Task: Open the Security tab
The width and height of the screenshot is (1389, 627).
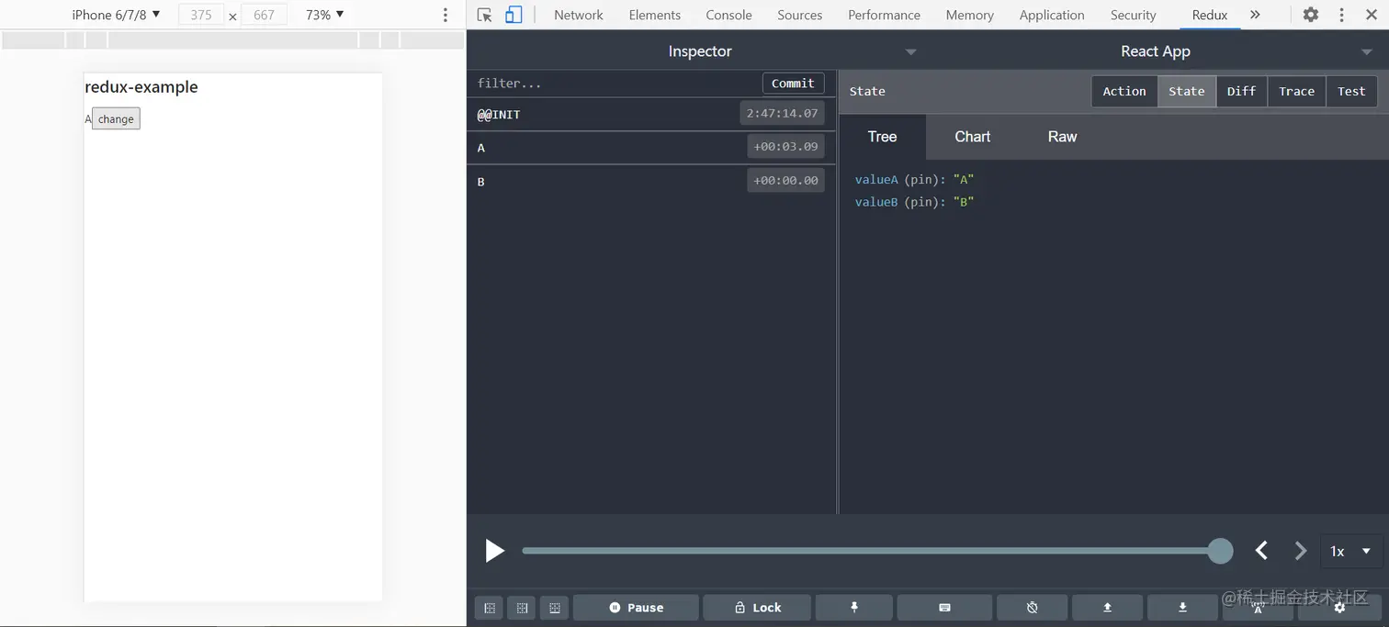Action: (1133, 15)
